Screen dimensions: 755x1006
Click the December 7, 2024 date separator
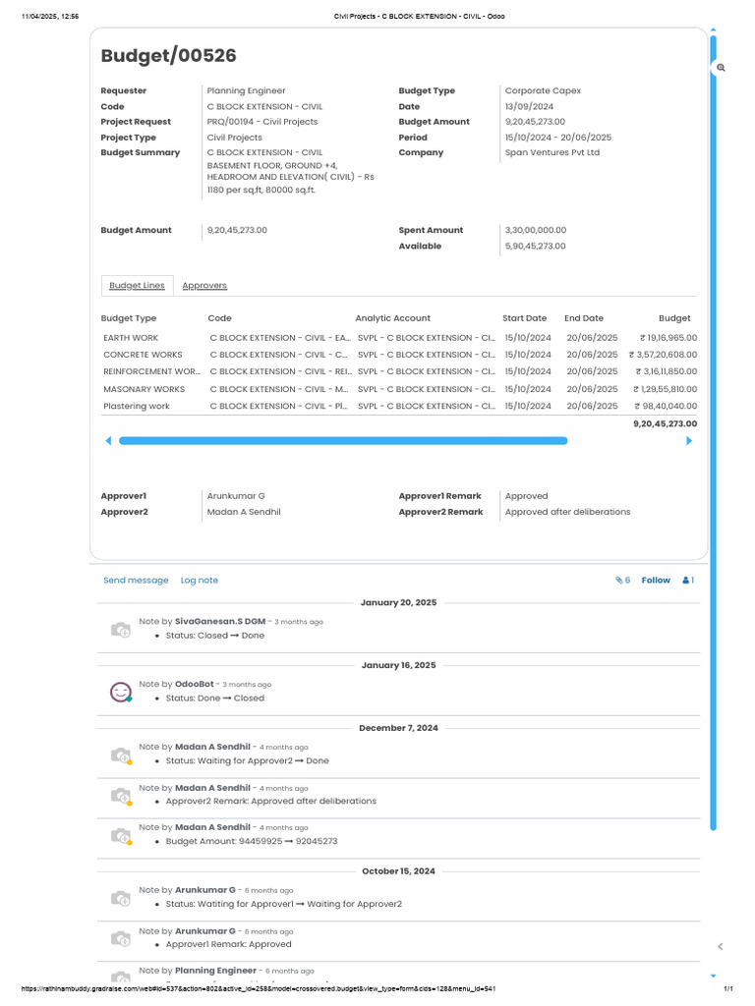click(399, 728)
